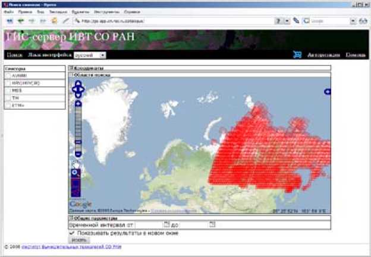
Task: Select the hand pan tool on map
Action: 76,164
